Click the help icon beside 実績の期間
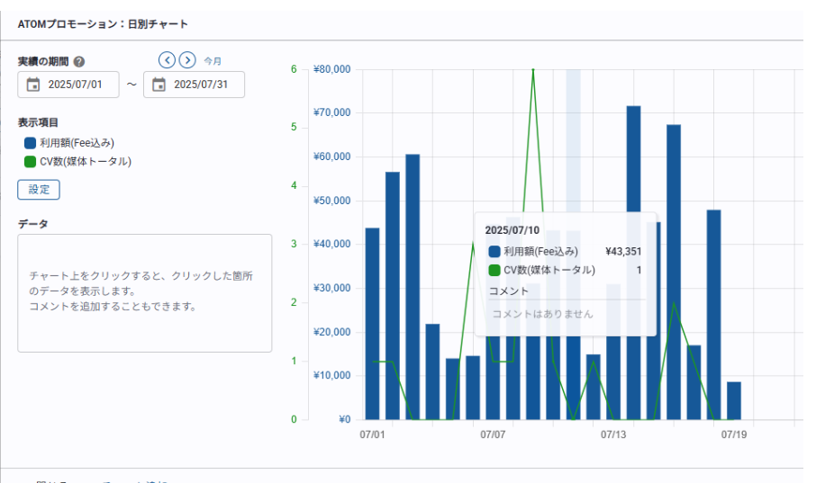This screenshot has width=816, height=483. point(79,62)
